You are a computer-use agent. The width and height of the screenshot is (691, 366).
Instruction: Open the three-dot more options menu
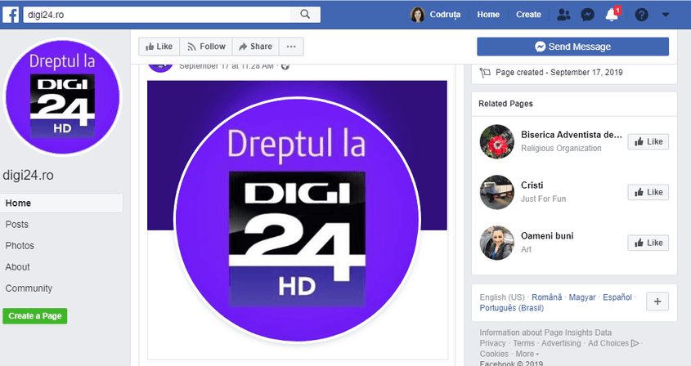(x=291, y=47)
